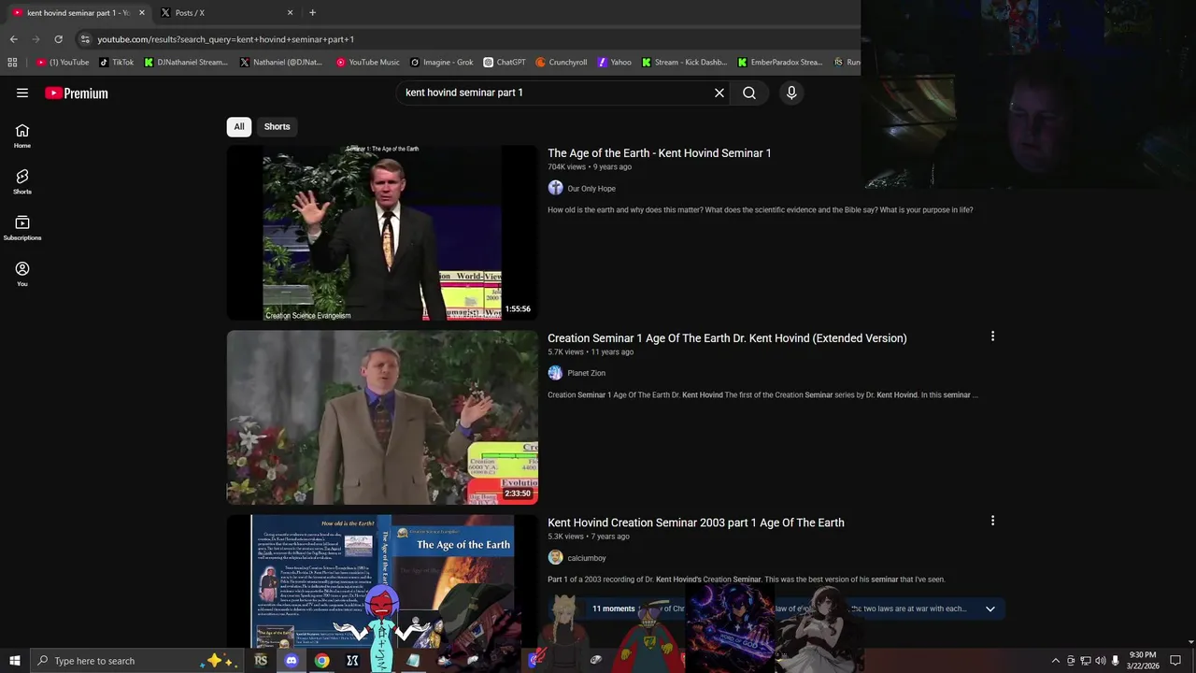Open the Windows notification center
Image resolution: width=1196 pixels, height=673 pixels.
pyautogui.click(x=1175, y=661)
